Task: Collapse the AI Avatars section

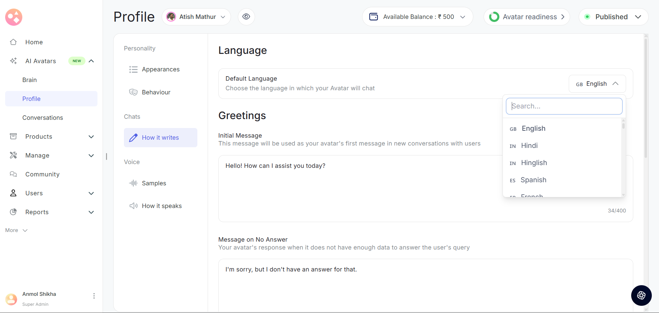Action: click(91, 61)
